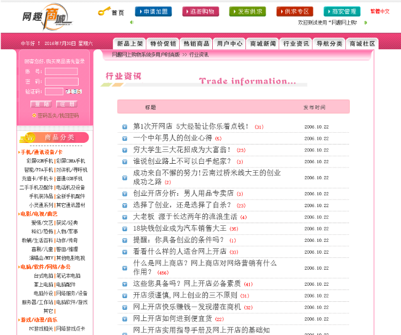This screenshot has height=335, width=401.
Task: Click the 密码 password input field
Action: (x=61, y=82)
